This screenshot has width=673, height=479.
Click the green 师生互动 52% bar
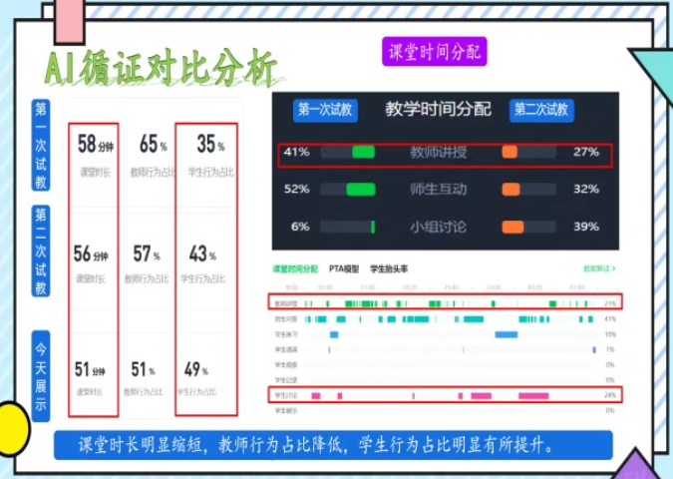360,189
